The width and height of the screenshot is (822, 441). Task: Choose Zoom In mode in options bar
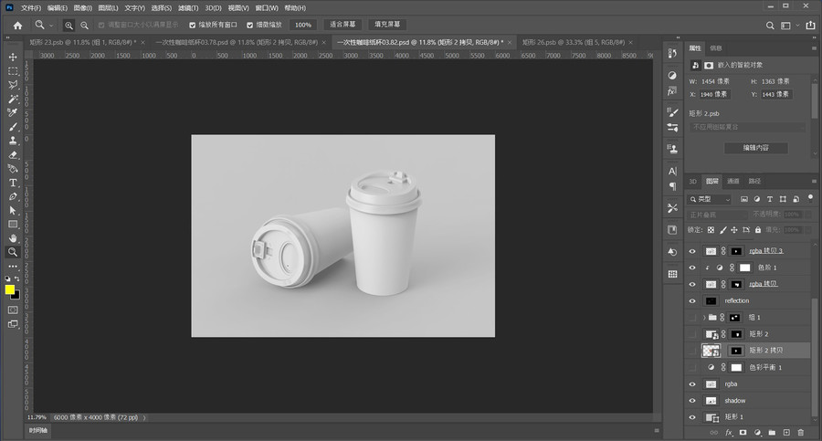[68, 26]
